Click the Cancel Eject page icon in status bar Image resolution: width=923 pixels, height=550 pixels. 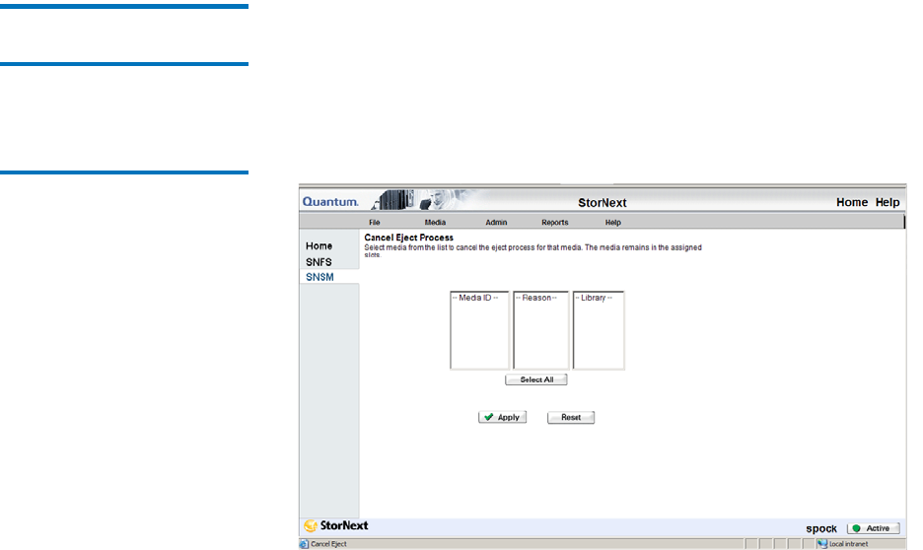[x=304, y=544]
